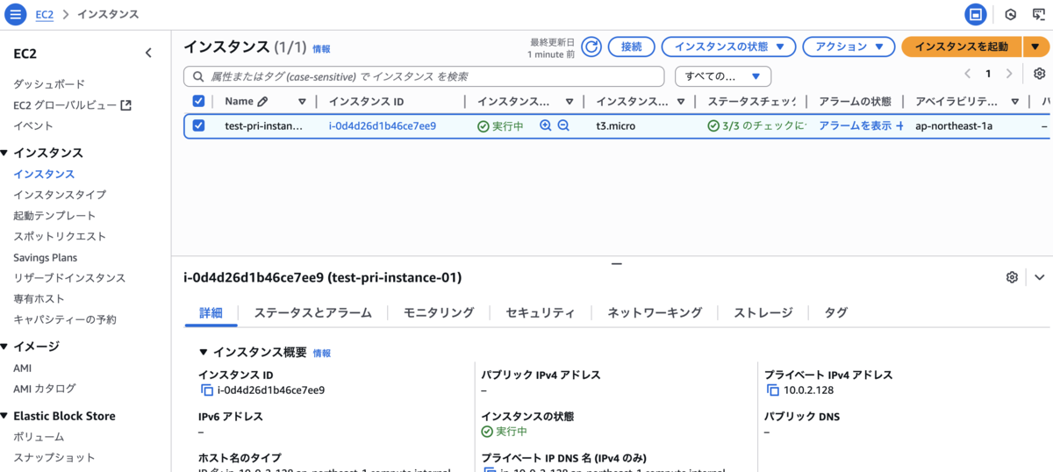Open the CloudShell screen icon
This screenshot has height=472, width=1053.
tap(1038, 15)
